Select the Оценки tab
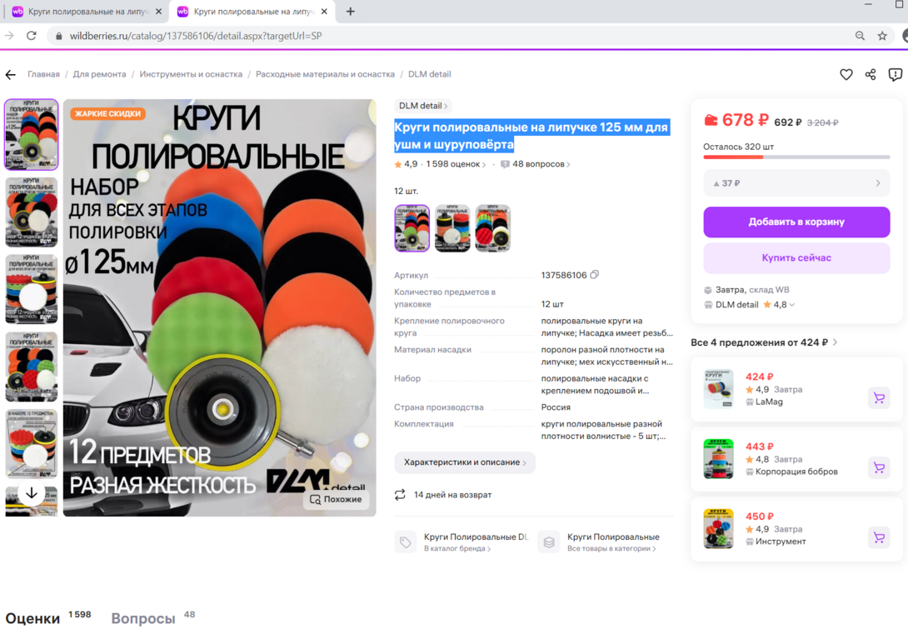Image resolution: width=908 pixels, height=644 pixels. [x=32, y=618]
